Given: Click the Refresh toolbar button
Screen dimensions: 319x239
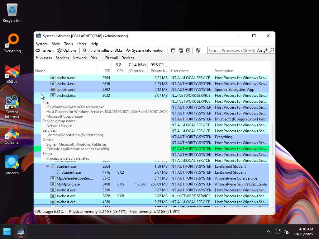Looking at the screenshot, I should point(45,50).
